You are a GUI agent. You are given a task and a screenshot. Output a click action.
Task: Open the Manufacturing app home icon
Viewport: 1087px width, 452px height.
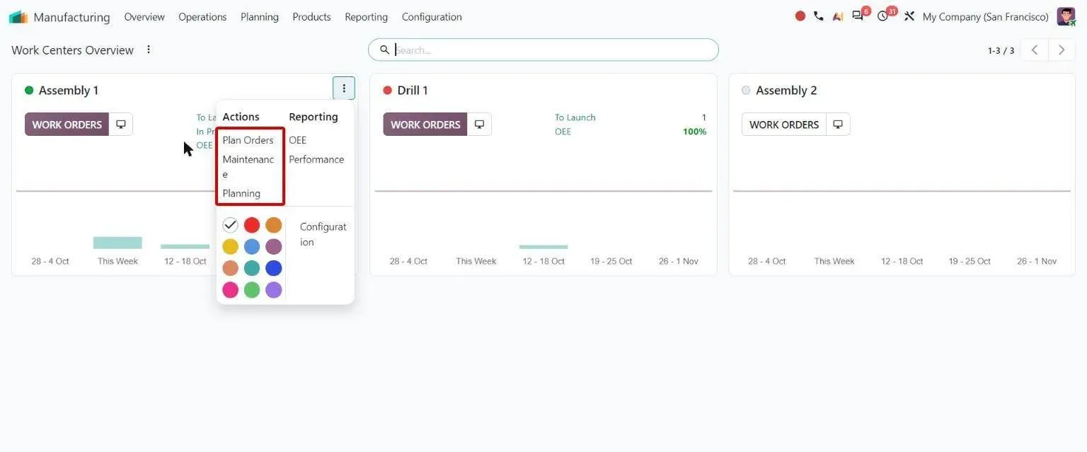tap(18, 16)
